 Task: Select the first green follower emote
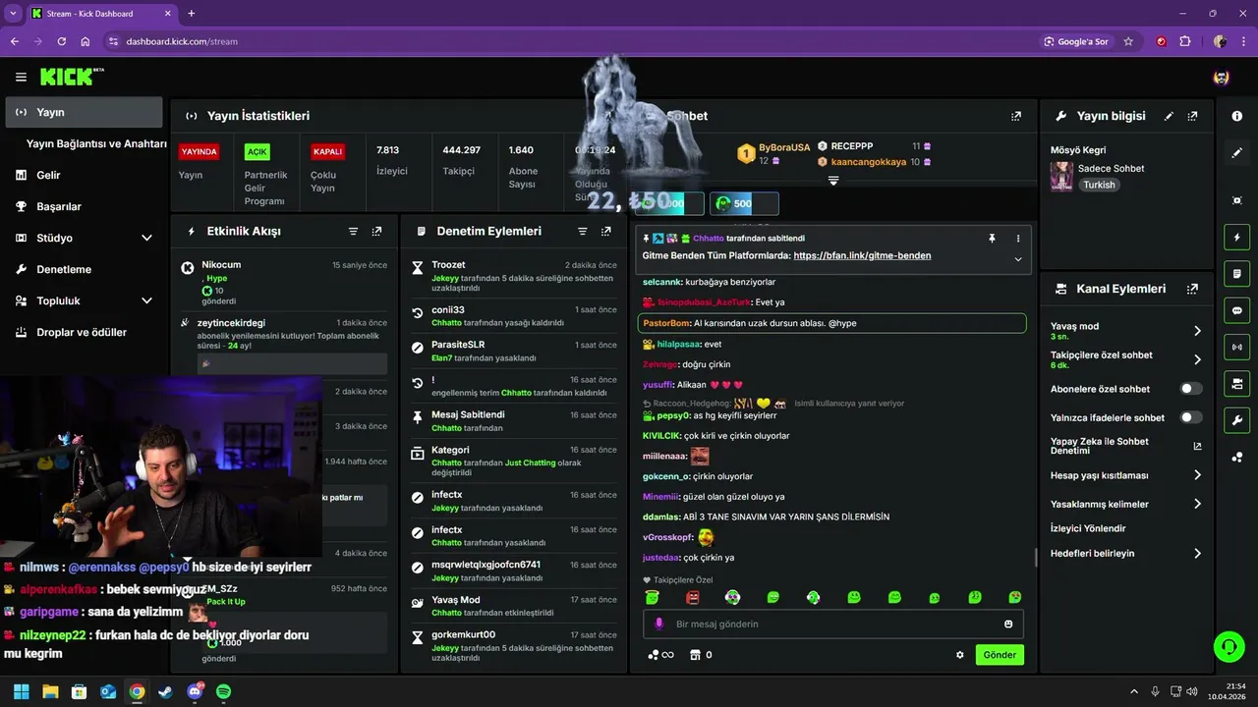click(652, 597)
